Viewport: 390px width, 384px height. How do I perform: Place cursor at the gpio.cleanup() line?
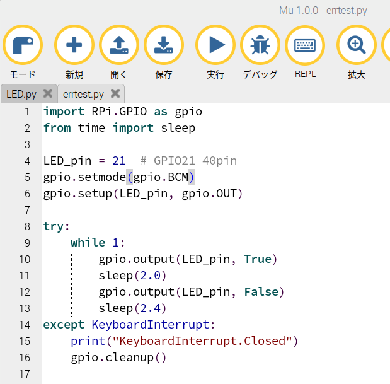[118, 358]
